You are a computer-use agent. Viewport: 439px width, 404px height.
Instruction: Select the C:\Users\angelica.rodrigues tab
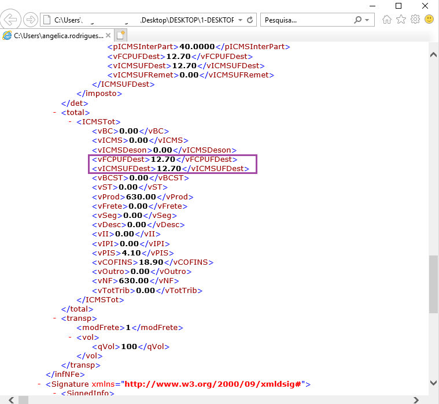coord(57,35)
